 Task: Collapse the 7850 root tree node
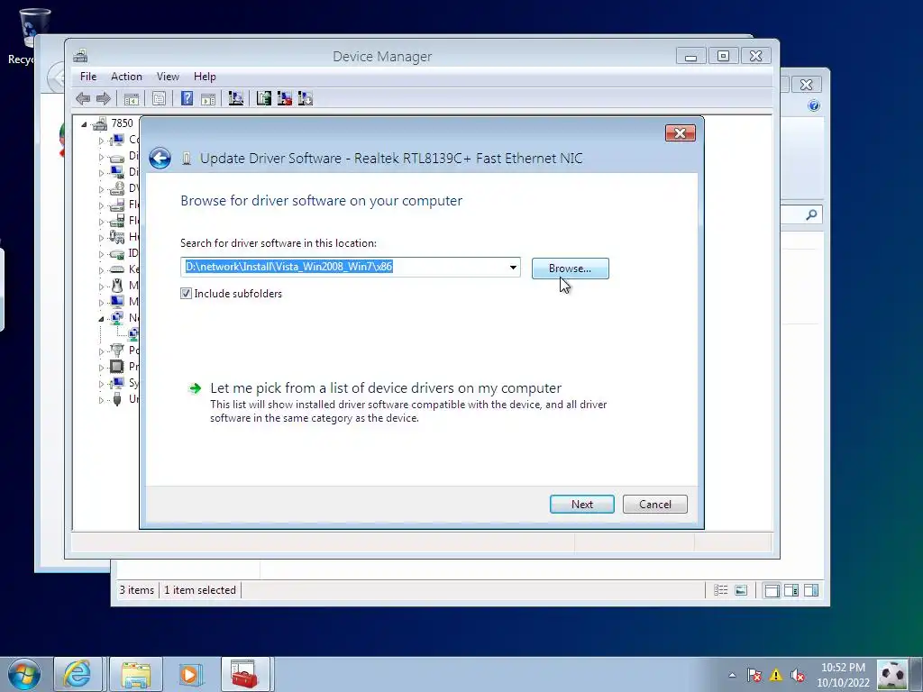84,124
